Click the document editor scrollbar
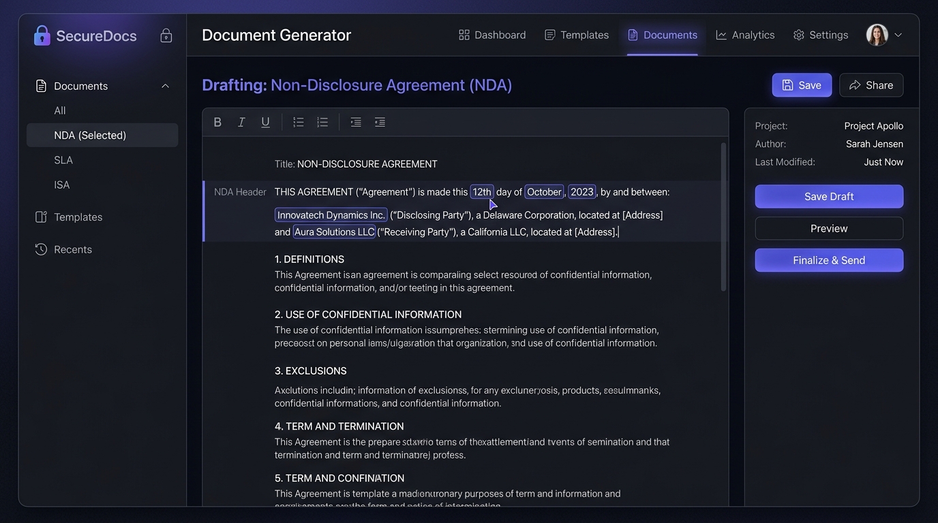The width and height of the screenshot is (938, 523). (723, 217)
